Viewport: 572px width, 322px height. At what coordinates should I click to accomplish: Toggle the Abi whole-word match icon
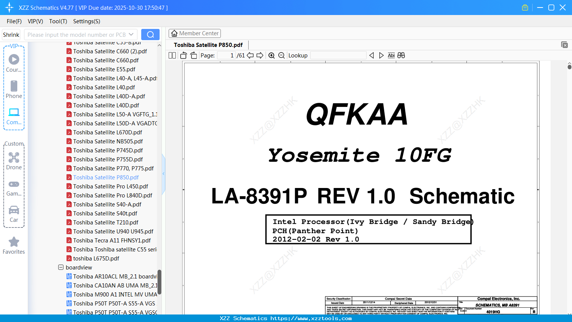click(391, 56)
